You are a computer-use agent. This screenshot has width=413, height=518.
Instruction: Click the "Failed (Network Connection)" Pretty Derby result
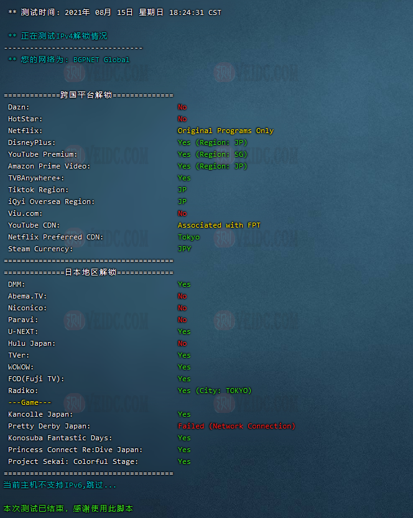236,426
